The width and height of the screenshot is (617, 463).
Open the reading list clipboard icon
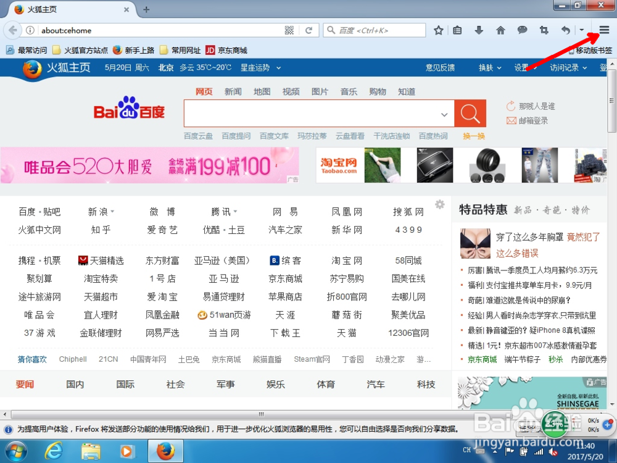[x=457, y=30]
